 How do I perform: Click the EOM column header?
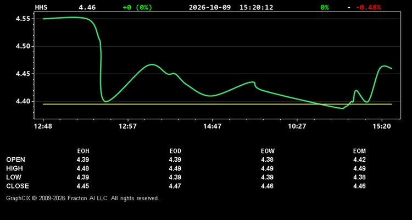coord(359,151)
